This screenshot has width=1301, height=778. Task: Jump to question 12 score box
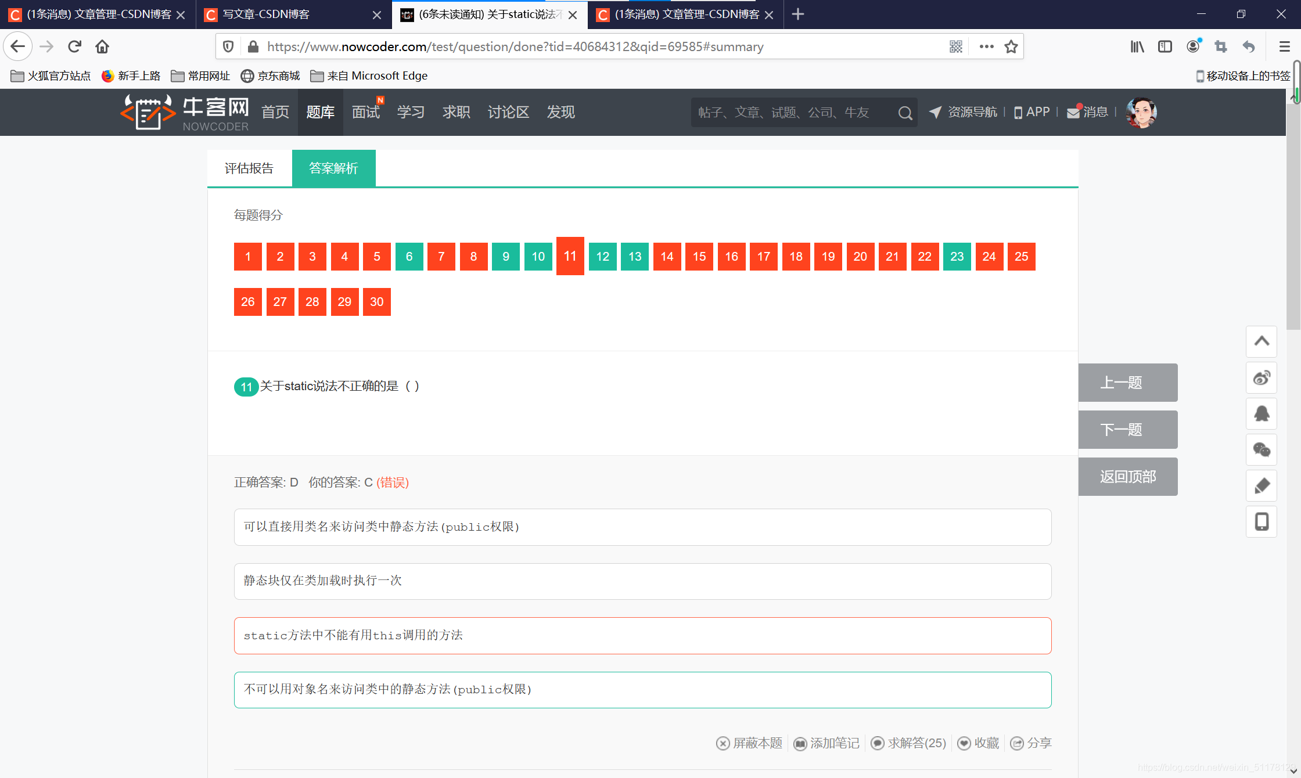[603, 257]
